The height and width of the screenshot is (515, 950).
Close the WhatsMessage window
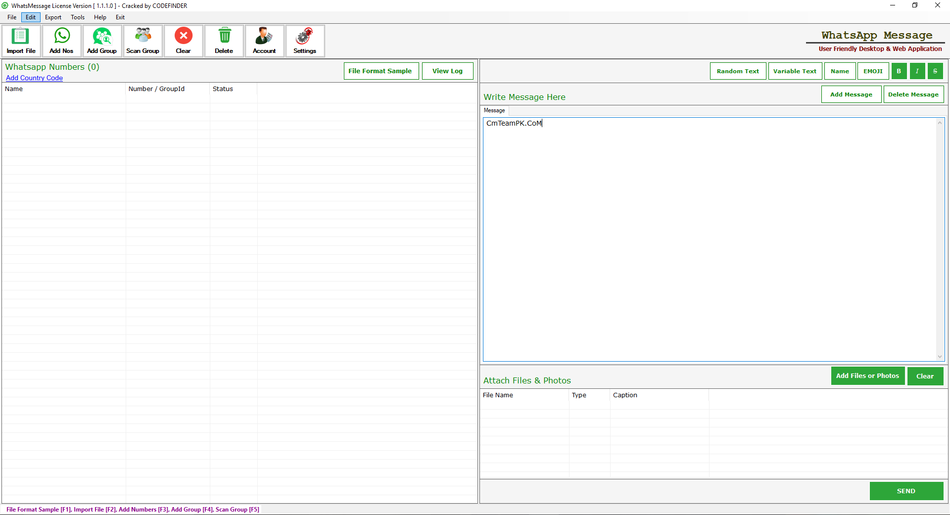click(938, 5)
